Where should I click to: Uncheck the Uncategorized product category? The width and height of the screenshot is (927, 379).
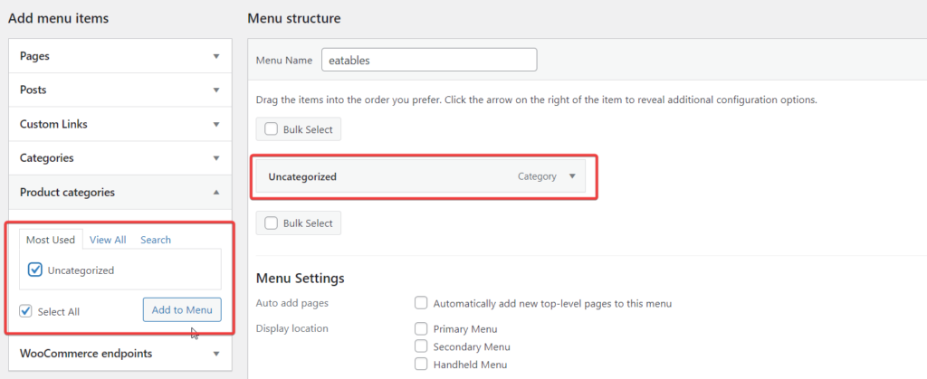point(35,270)
